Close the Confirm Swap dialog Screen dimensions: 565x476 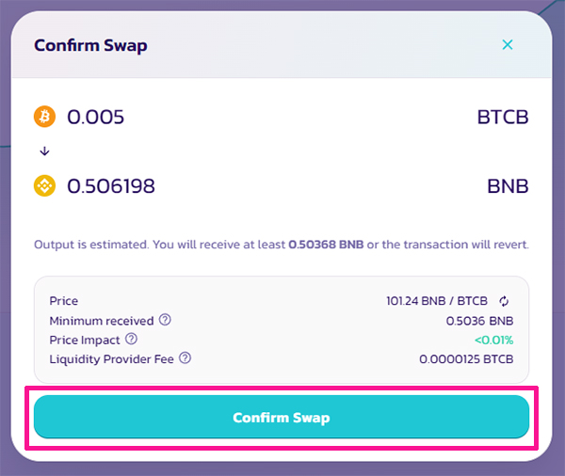tap(508, 44)
